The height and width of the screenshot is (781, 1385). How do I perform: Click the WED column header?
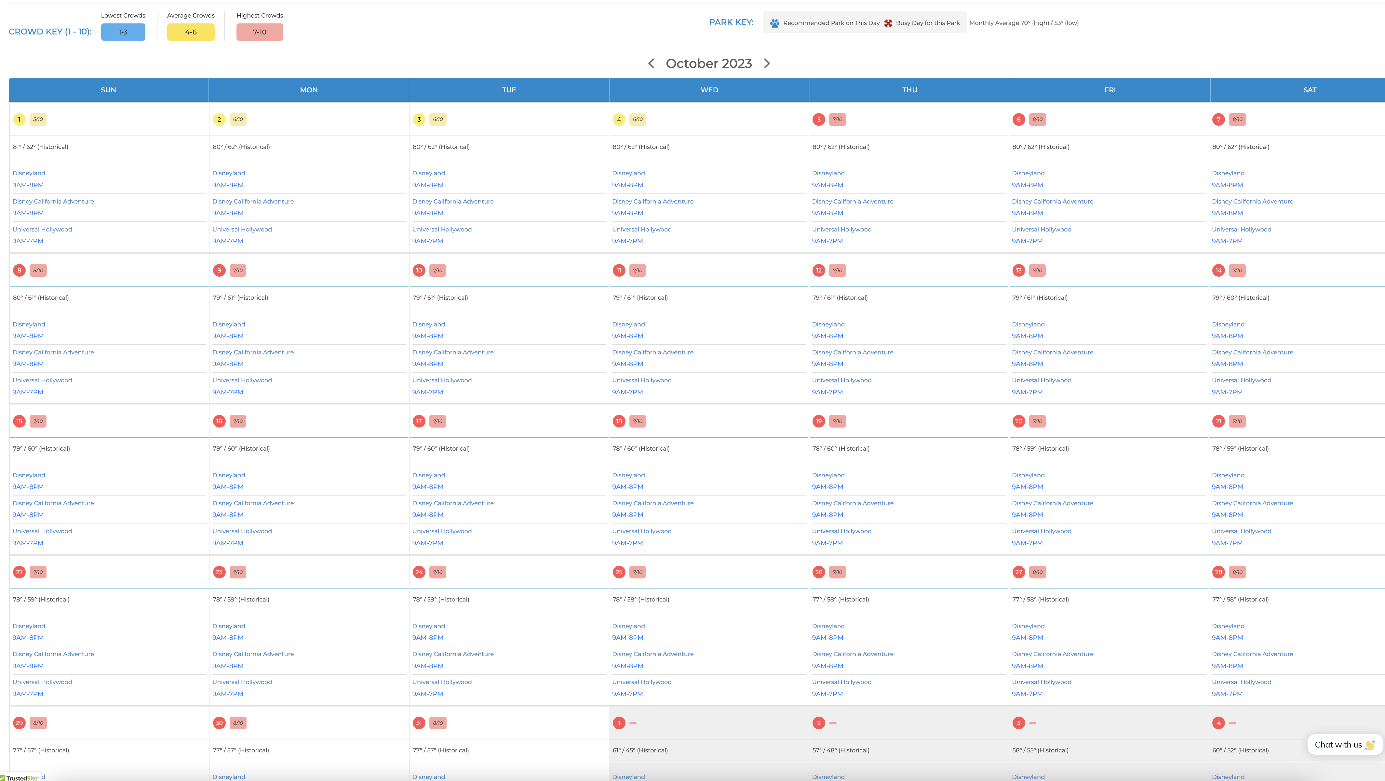tap(709, 90)
